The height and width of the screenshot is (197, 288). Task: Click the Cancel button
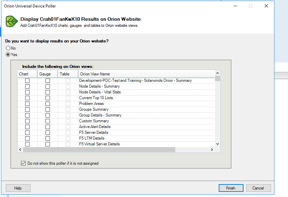click(258, 188)
